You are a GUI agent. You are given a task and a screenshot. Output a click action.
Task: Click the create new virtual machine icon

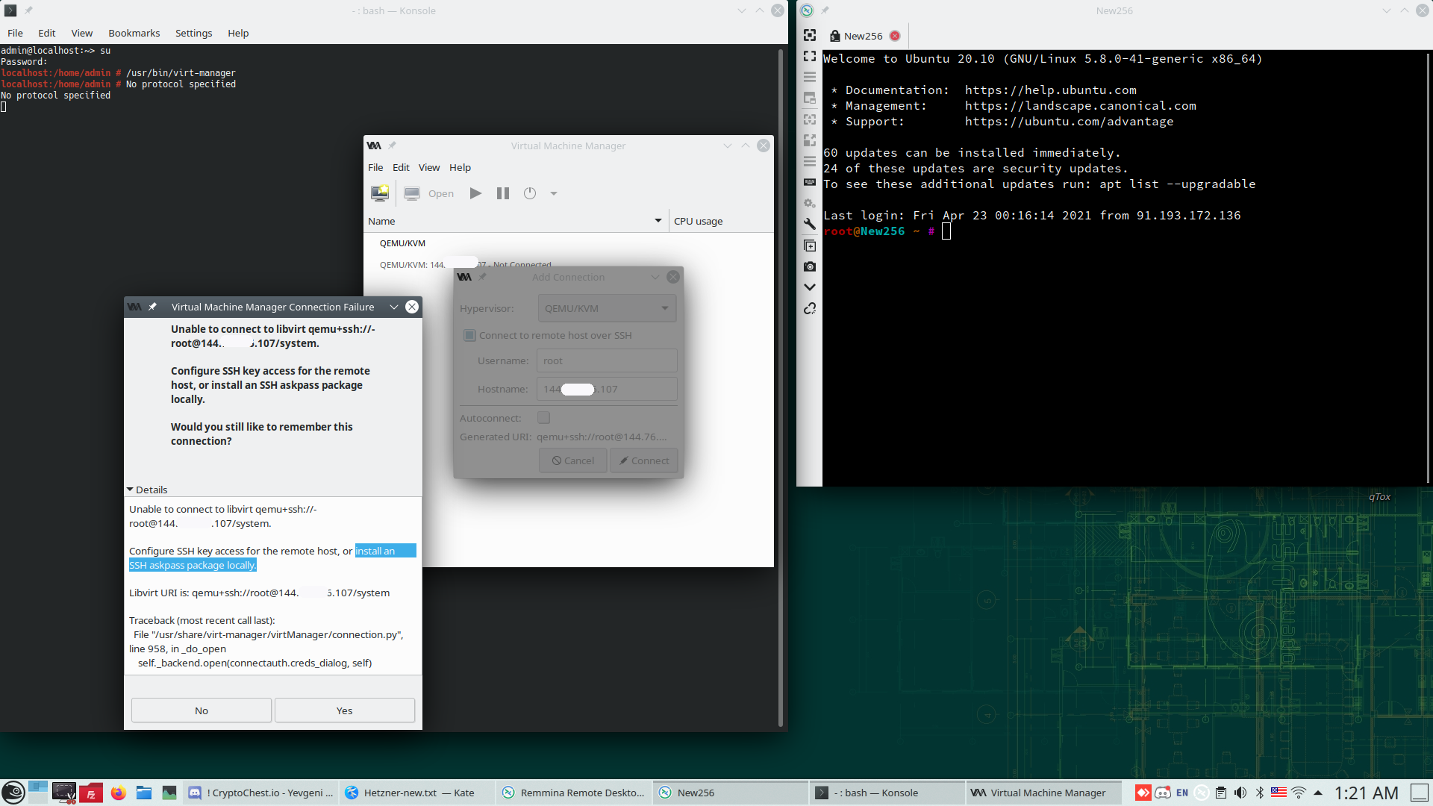(x=380, y=193)
